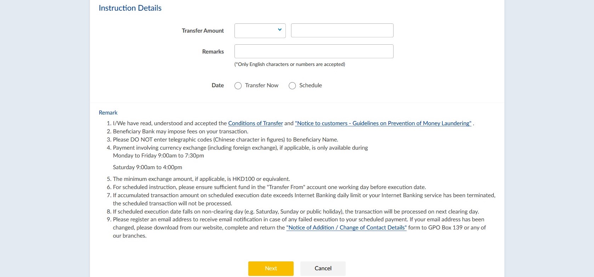This screenshot has width=594, height=277.
Task: Click the "Instruction Details" heading
Action: coord(130,8)
